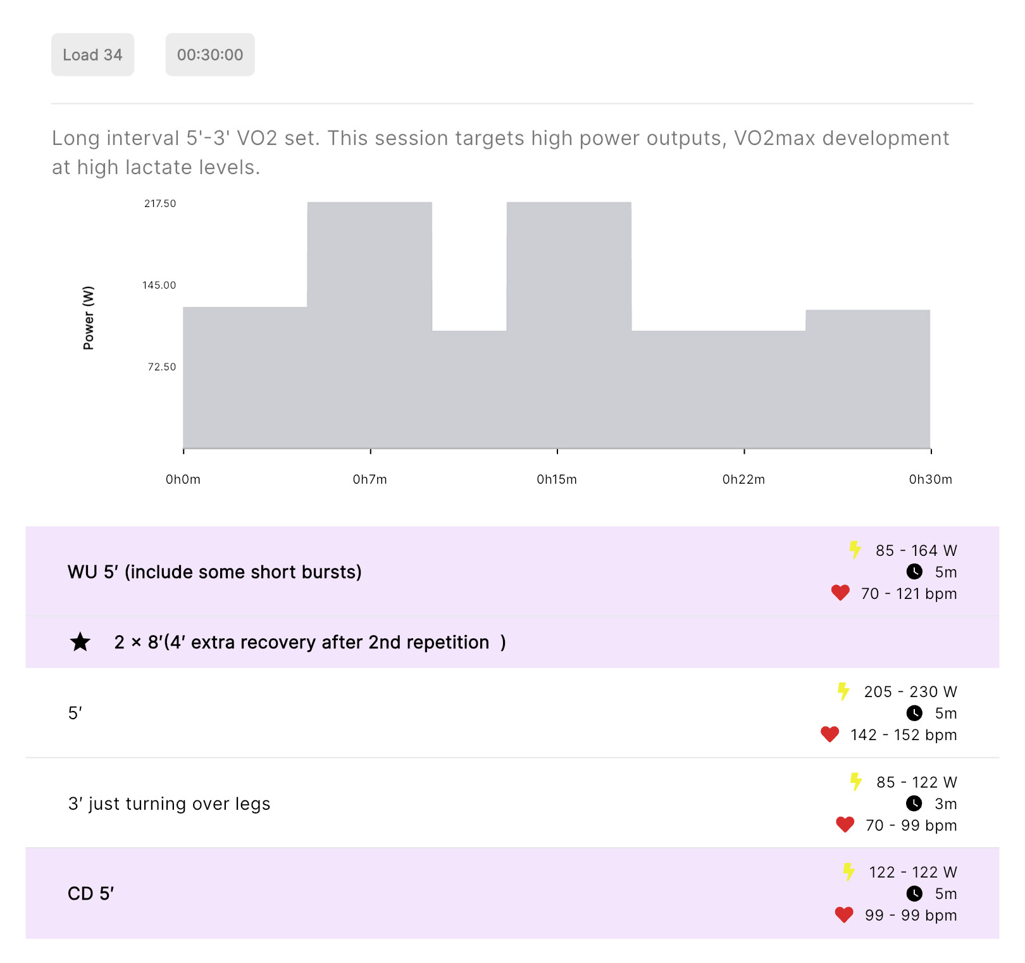Click the warm-up power lightning icon
This screenshot has height=963, width=1025.
click(855, 550)
